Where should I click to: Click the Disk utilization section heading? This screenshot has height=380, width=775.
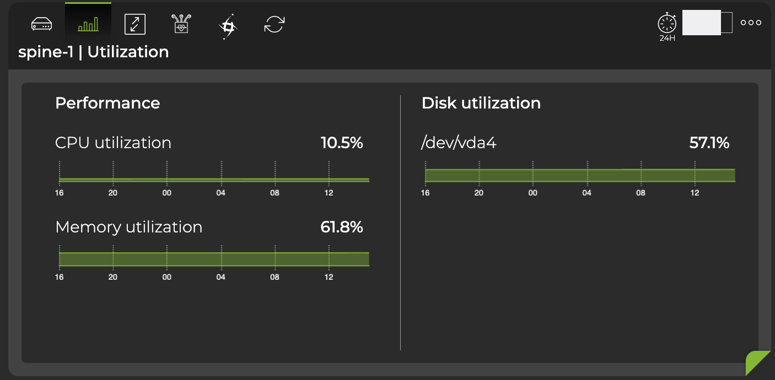[x=481, y=103]
